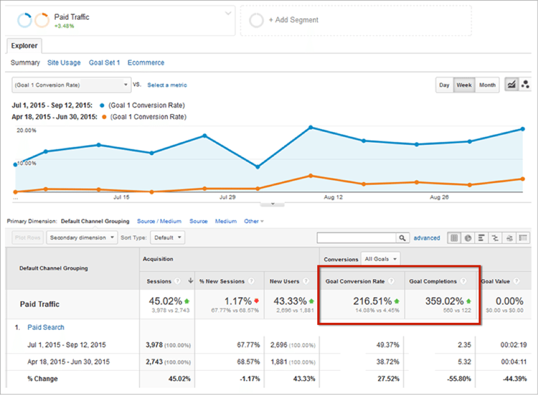Viewport: 538px width, 395px height.
Task: Open the Secondary dimension dropdown
Action: click(x=82, y=238)
